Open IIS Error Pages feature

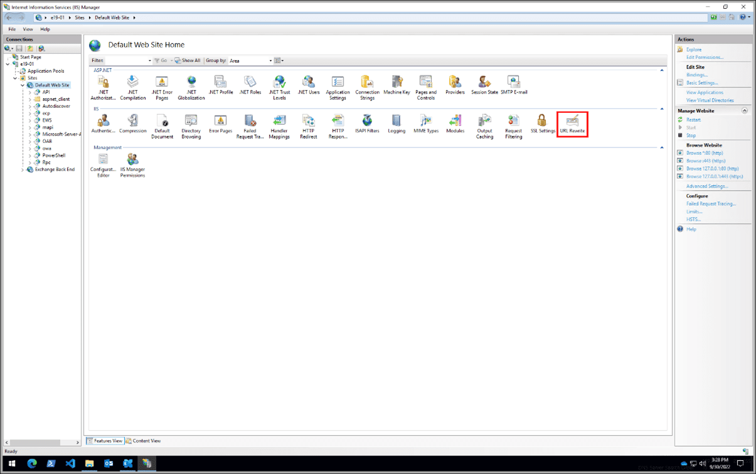[220, 124]
